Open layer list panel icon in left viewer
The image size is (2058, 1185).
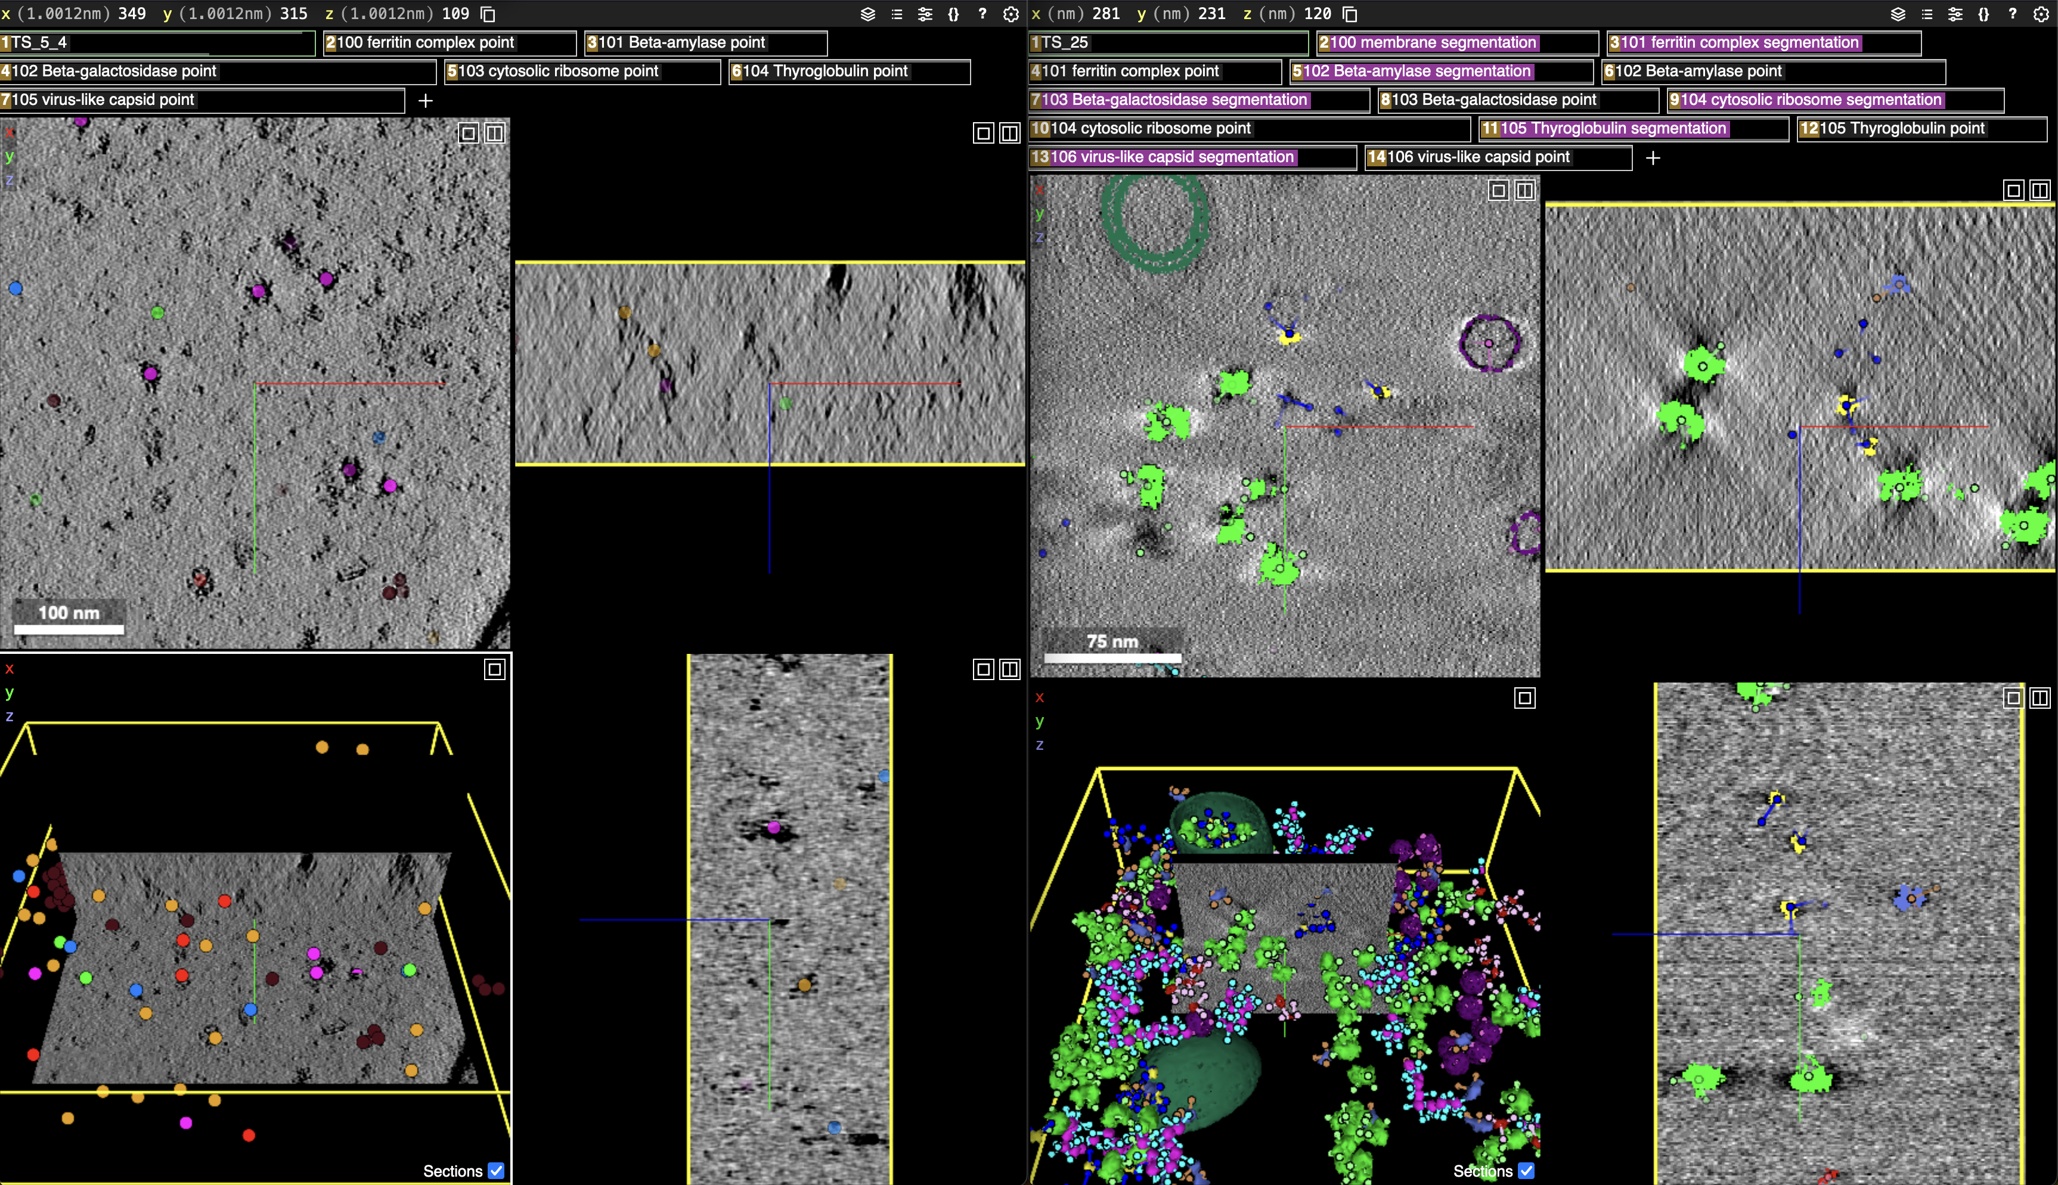897,14
